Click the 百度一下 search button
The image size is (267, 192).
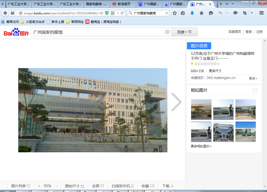point(184,32)
